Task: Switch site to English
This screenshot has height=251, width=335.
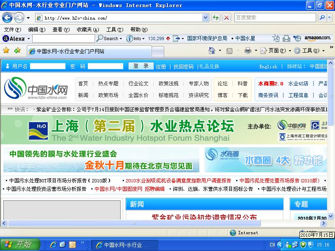Action: (x=268, y=67)
